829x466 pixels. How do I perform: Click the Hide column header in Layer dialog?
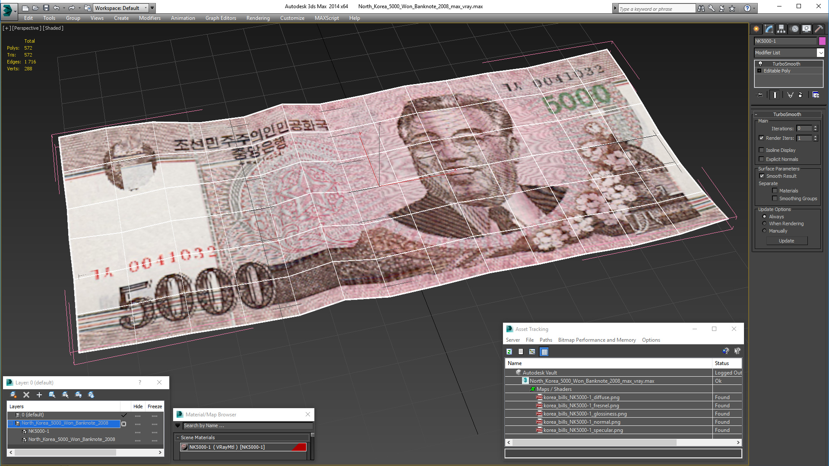[x=138, y=406]
